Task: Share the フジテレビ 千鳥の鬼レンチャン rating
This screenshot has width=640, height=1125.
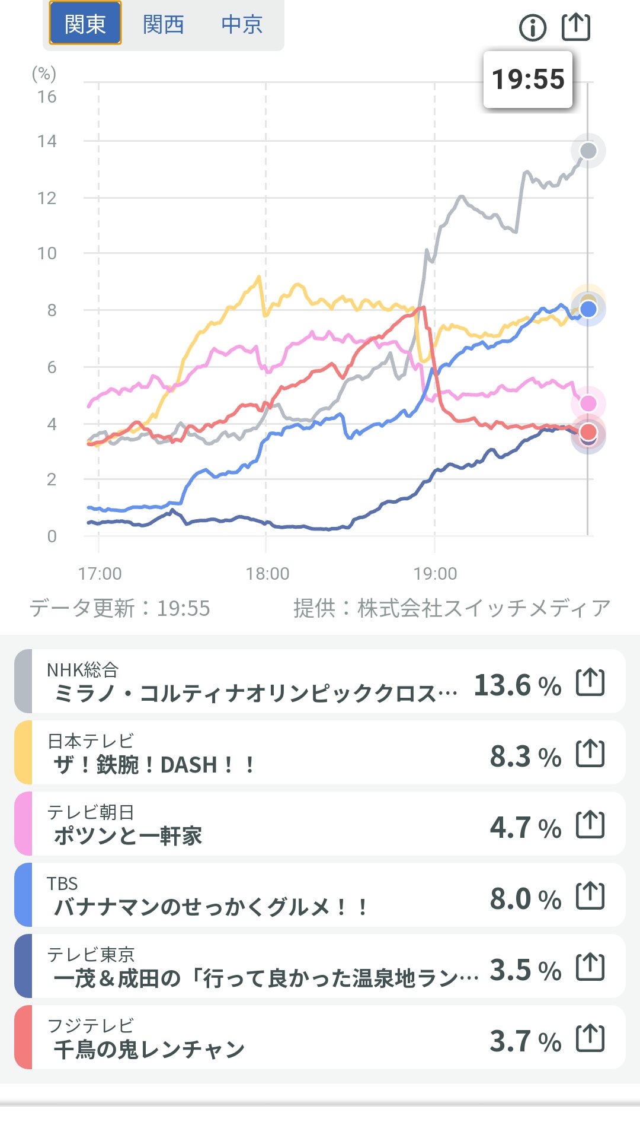Action: 590,1038
